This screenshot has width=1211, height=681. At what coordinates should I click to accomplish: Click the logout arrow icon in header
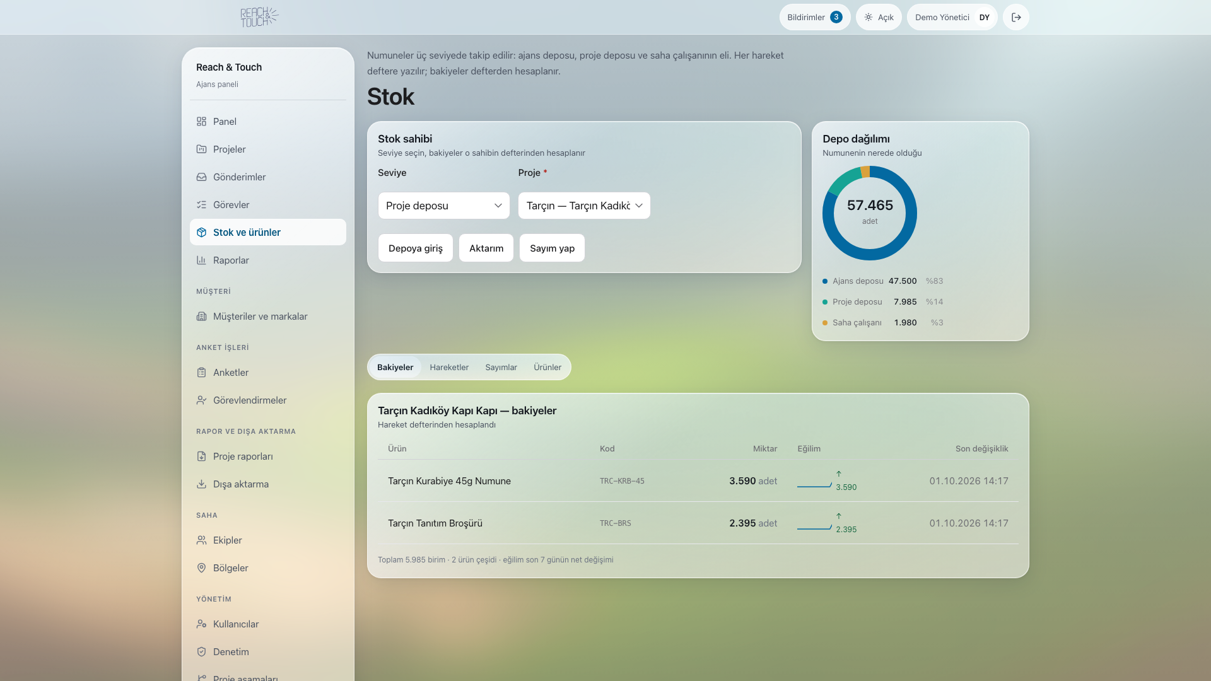coord(1016,17)
